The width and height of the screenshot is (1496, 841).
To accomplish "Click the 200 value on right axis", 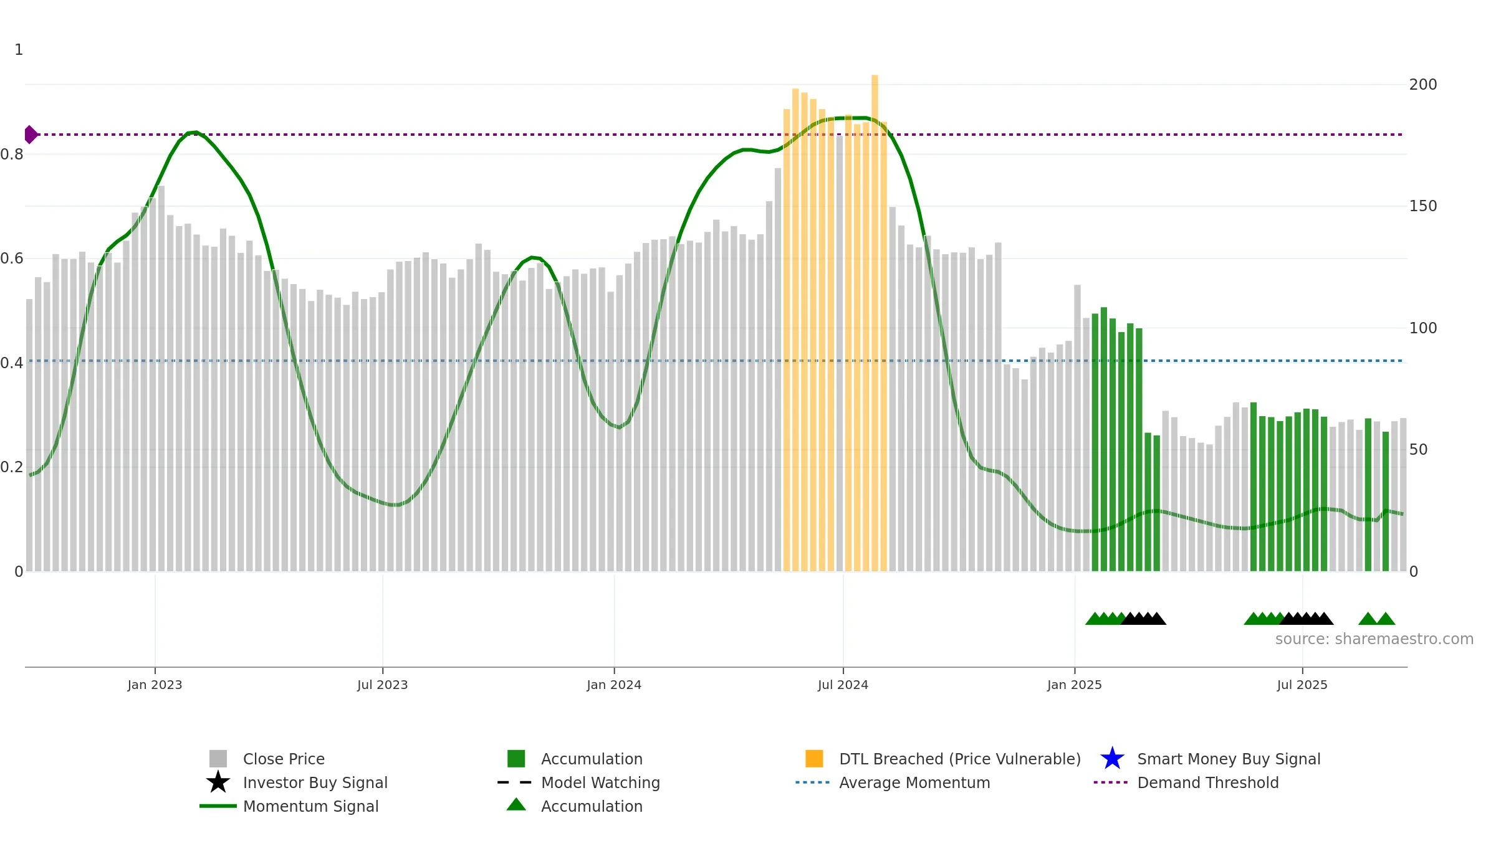I will coord(1423,84).
